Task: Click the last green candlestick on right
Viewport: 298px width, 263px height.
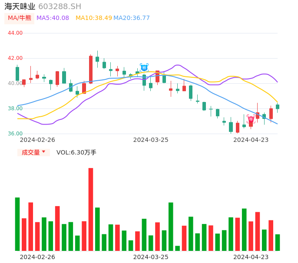Action: tap(278, 107)
